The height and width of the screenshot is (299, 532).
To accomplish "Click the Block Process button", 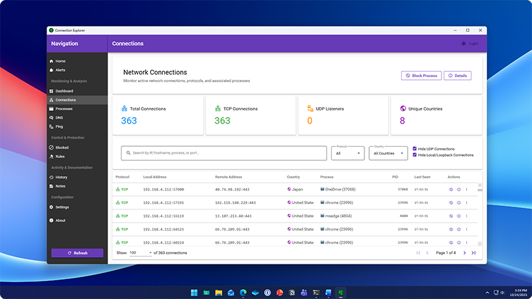I will point(421,76).
